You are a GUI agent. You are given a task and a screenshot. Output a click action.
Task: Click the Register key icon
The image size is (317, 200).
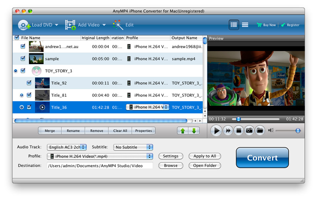click(283, 25)
